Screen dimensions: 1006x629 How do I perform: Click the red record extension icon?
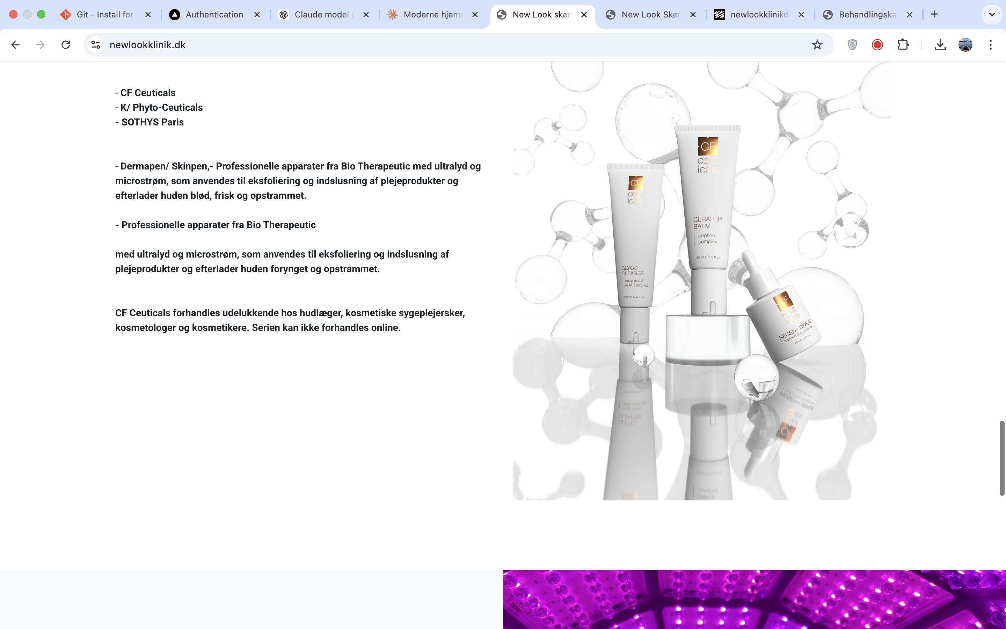[877, 44]
